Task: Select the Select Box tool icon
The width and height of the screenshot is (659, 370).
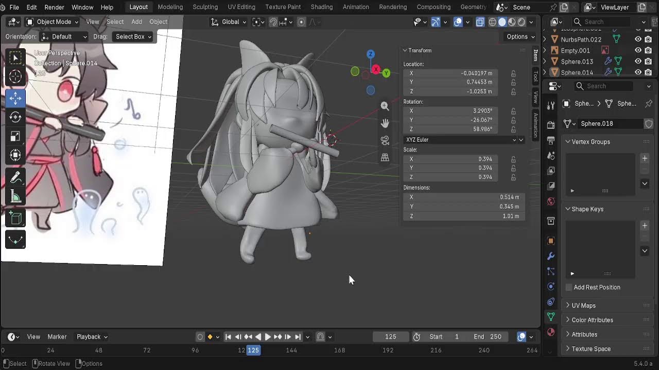Action: click(15, 58)
